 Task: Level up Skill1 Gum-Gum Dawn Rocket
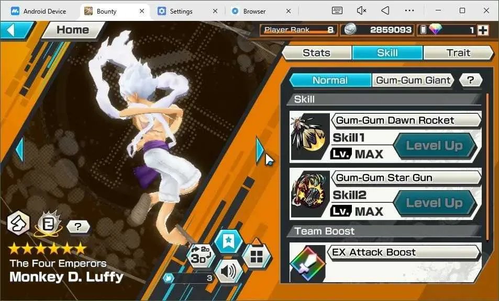pos(435,146)
